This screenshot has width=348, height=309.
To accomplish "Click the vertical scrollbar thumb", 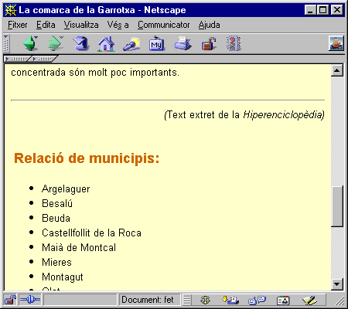I will click(337, 206).
